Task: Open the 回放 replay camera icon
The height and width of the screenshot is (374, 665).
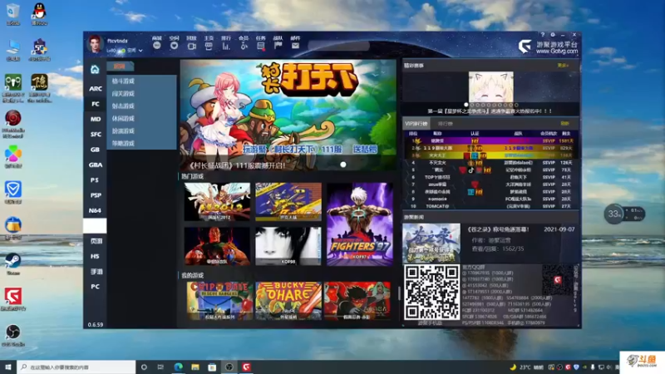Action: [x=191, y=46]
